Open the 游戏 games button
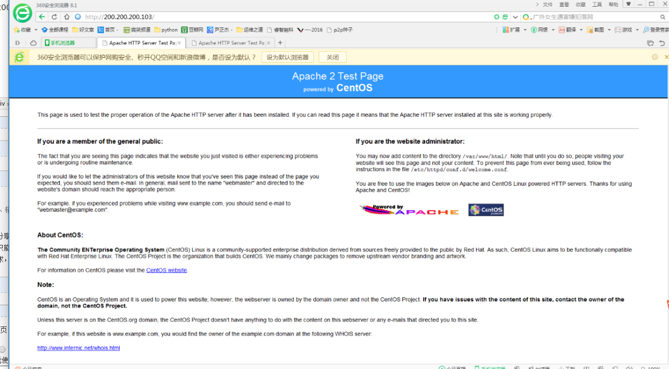Screen dimensions: 669x369 pos(624,30)
